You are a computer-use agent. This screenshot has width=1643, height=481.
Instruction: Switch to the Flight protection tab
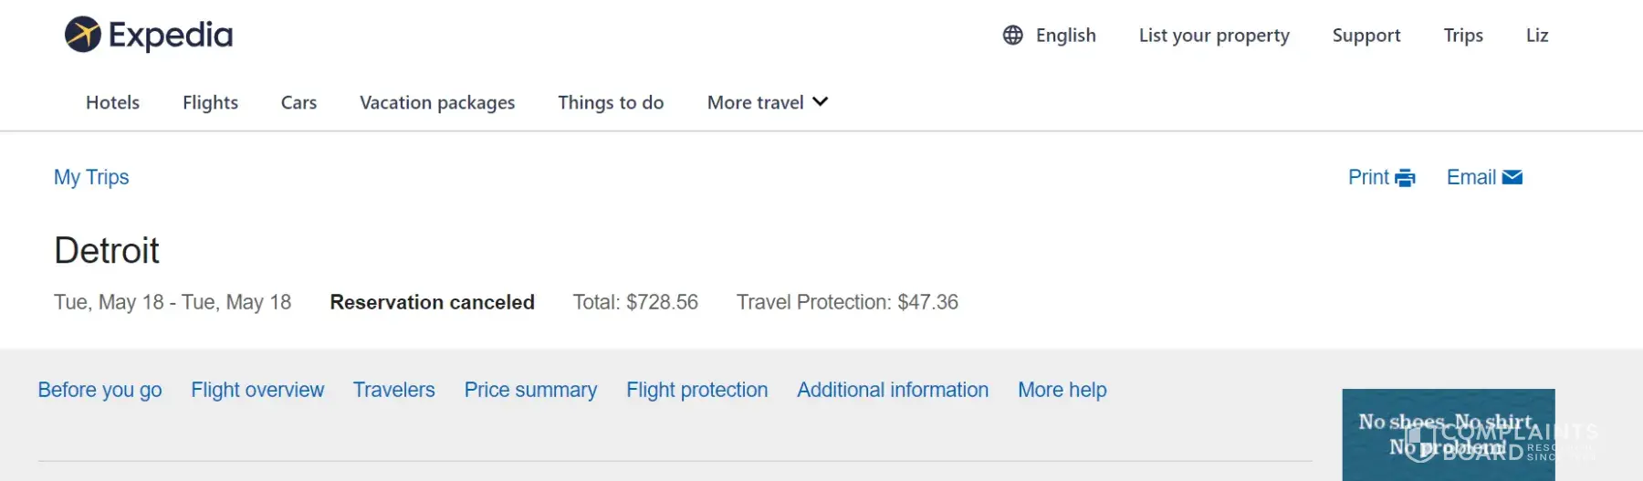tap(696, 390)
